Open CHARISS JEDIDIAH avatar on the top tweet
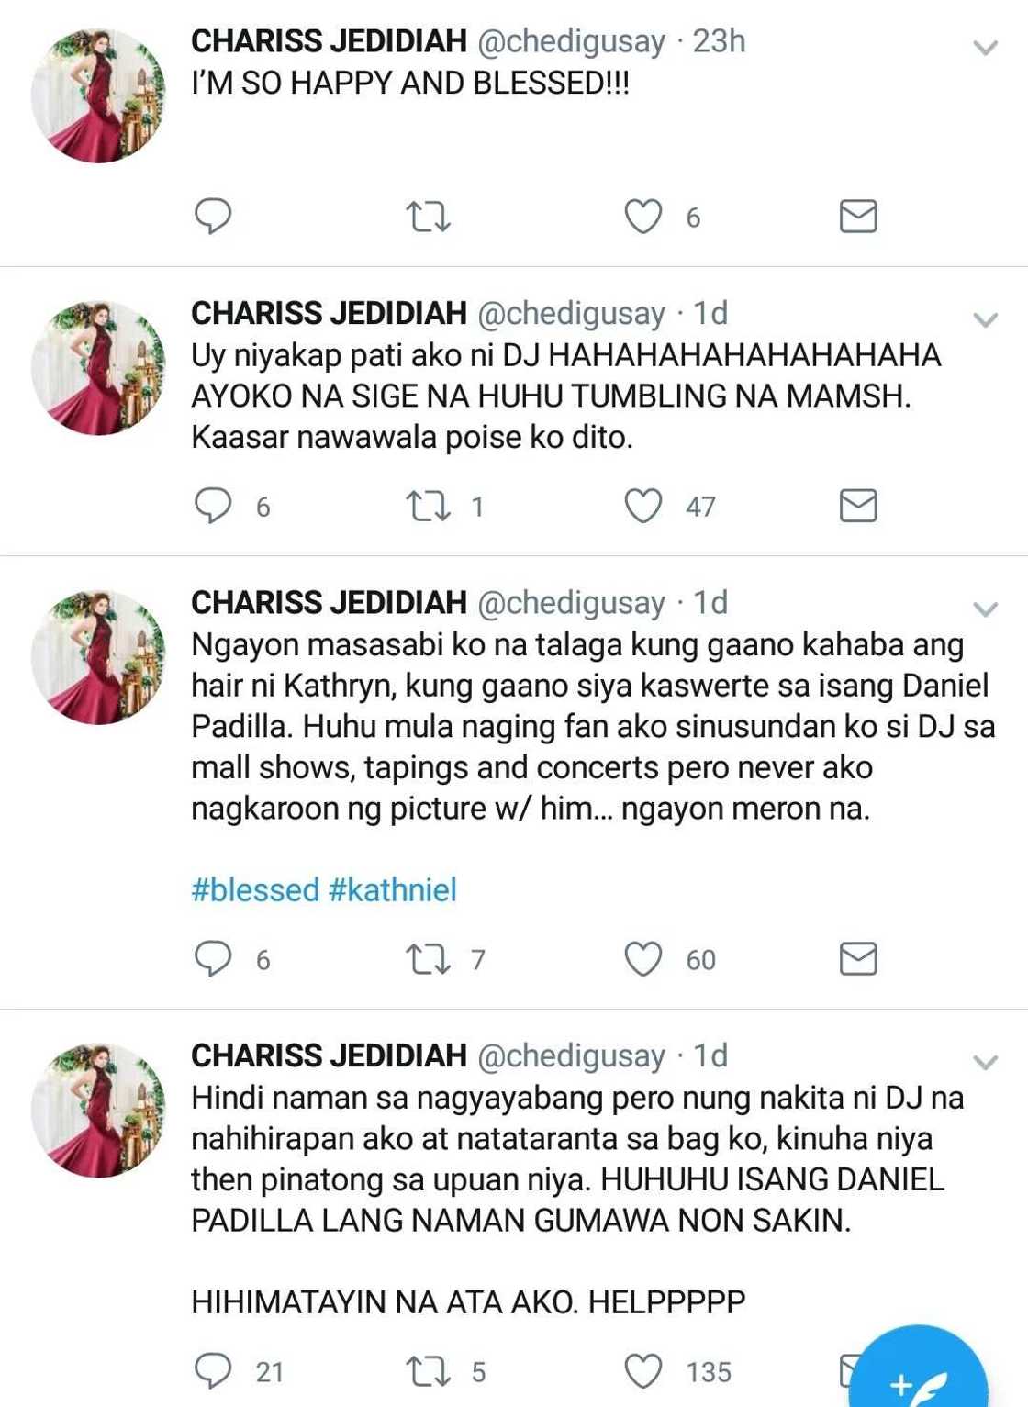This screenshot has width=1028, height=1407. (98, 95)
